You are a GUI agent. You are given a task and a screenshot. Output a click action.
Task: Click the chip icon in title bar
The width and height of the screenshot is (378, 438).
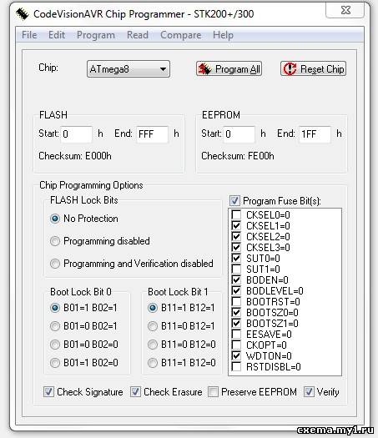pos(22,14)
